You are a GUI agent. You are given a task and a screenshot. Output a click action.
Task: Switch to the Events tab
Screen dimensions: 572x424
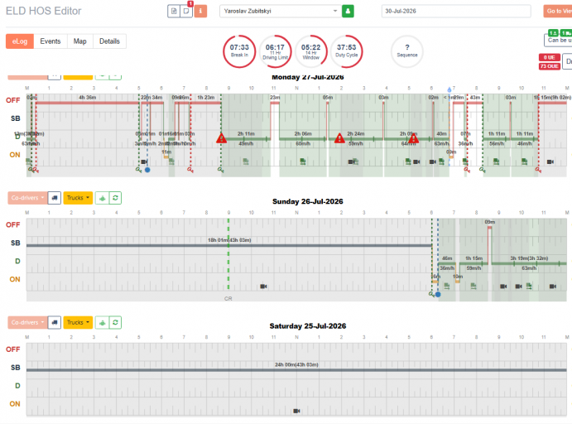point(50,41)
